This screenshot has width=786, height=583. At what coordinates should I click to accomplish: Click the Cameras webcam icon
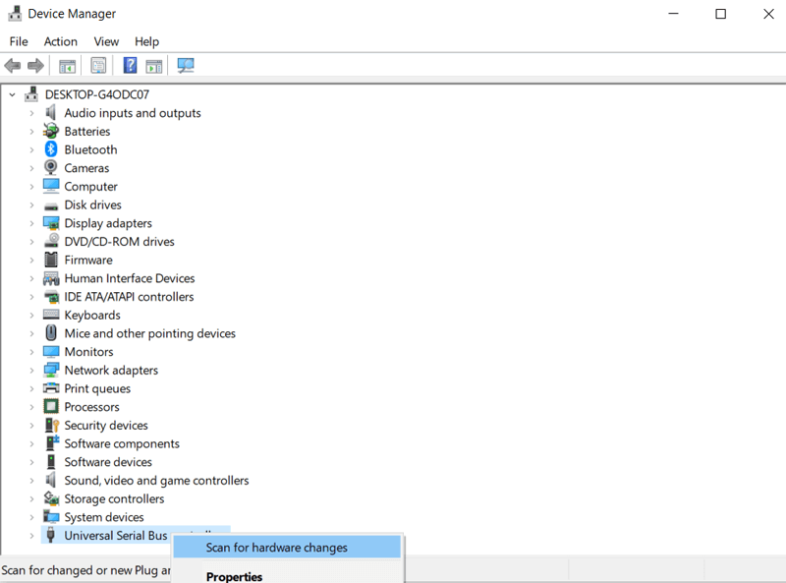coord(51,167)
